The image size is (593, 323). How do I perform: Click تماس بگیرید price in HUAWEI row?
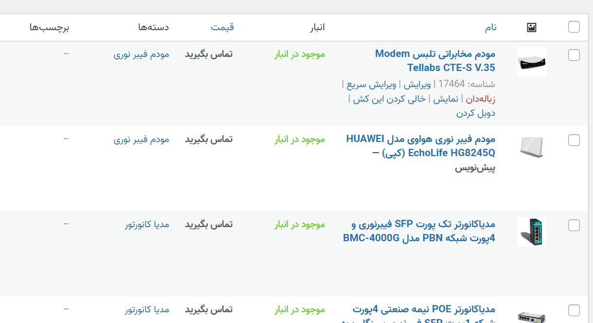pos(209,139)
